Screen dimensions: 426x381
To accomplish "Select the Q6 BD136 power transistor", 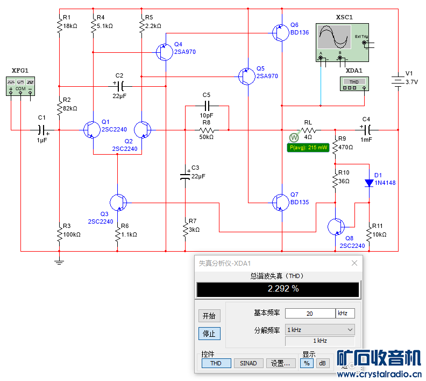I will point(281,33).
